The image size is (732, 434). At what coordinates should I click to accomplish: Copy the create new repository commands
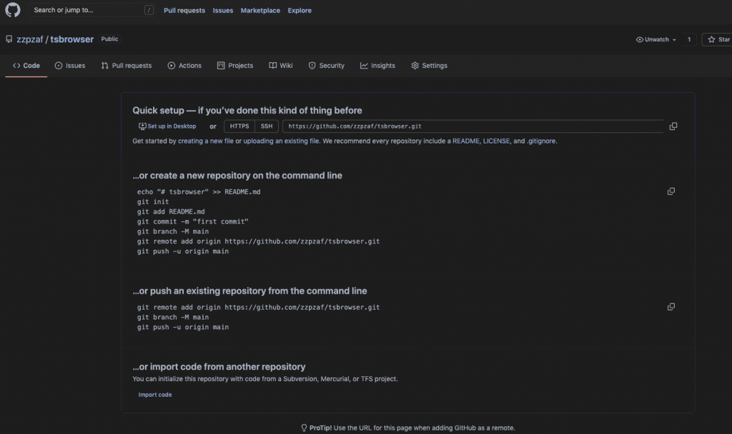click(671, 191)
